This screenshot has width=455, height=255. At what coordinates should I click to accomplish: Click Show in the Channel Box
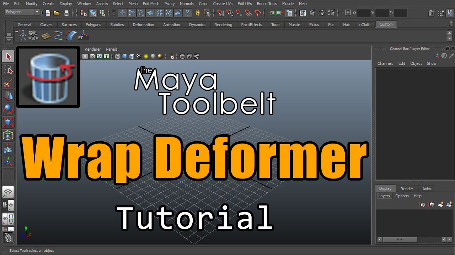tap(432, 63)
